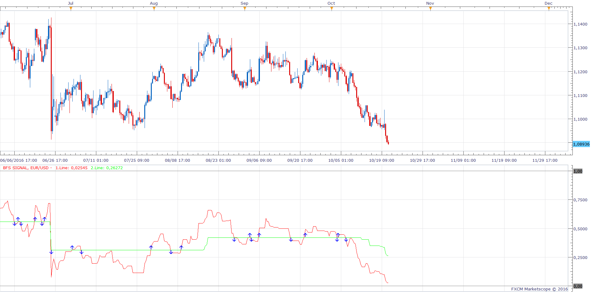This screenshot has height=292, width=593.
Task: Click the 06/26 17:00 date label
Action: (55, 160)
